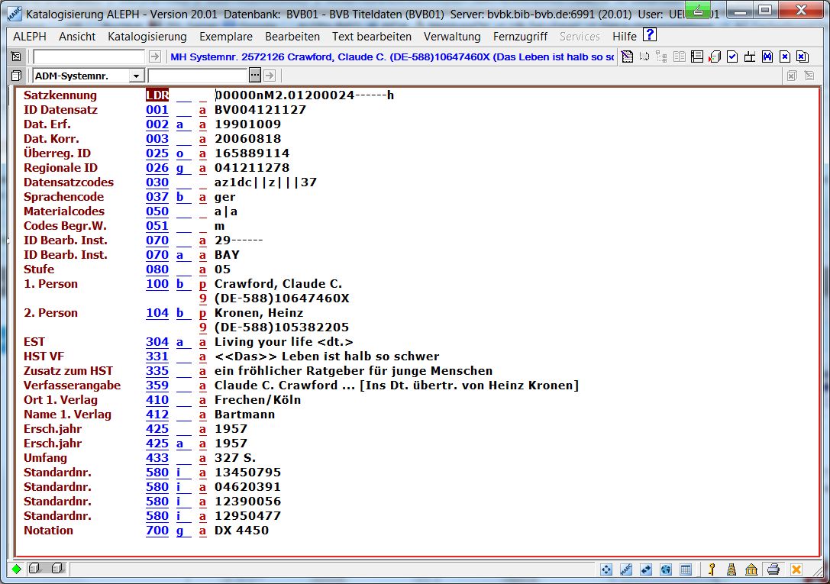The height and width of the screenshot is (584, 830).
Task: Click the library building icon
Action: [751, 569]
